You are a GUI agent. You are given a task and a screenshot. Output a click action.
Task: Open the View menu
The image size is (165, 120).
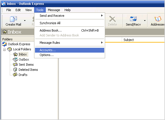click(x=28, y=10)
